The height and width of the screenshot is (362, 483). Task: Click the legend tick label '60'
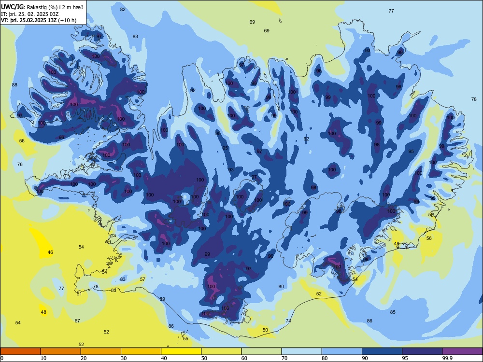pos(244,358)
